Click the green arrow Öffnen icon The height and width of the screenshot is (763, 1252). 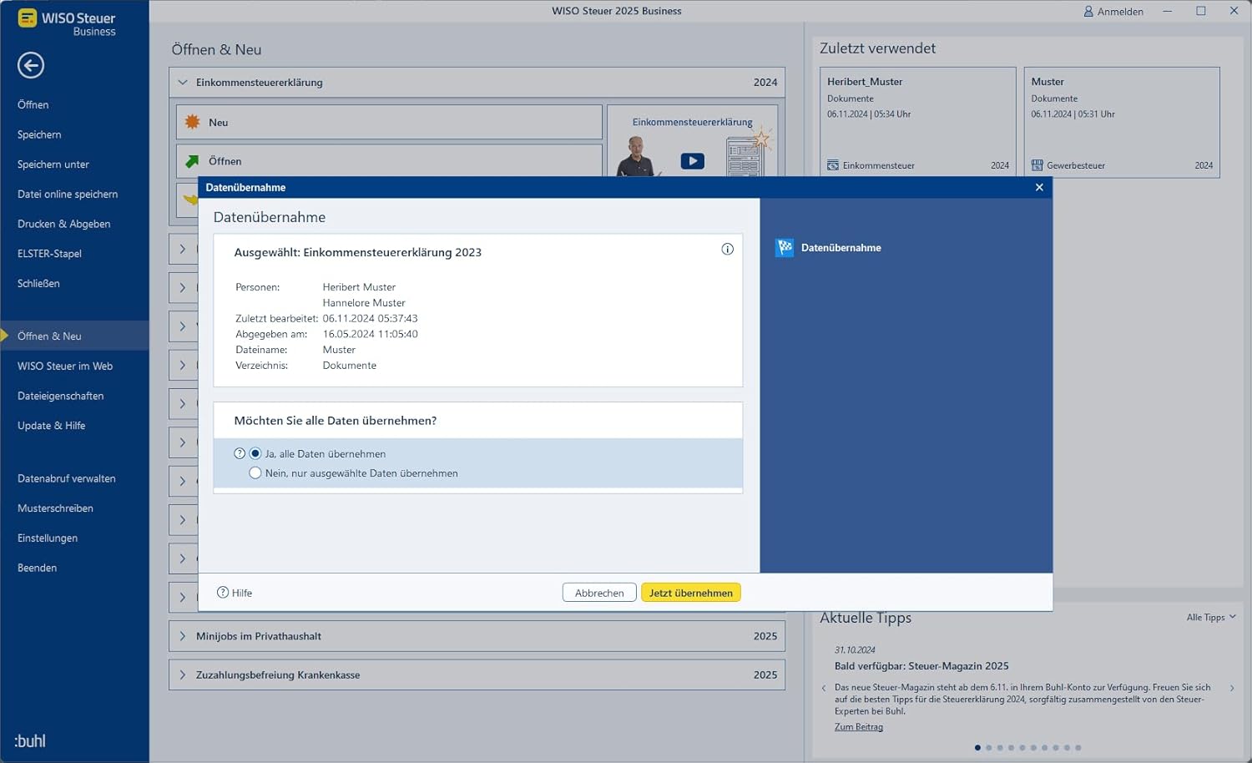coord(193,161)
